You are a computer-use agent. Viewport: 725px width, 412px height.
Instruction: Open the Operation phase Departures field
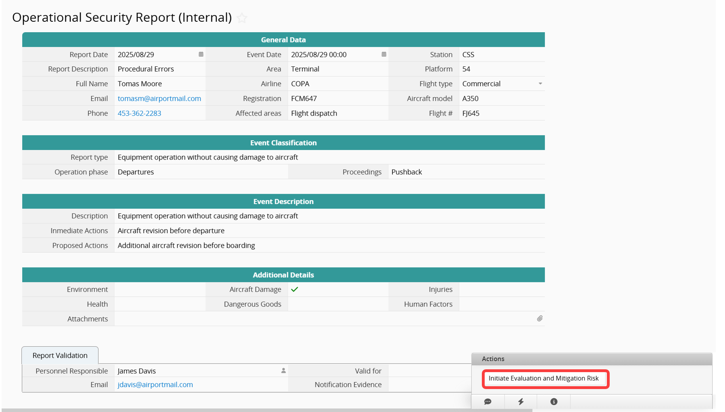(x=200, y=172)
